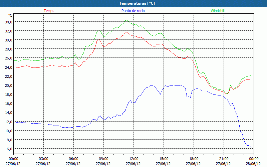Image resolution: width=267 pixels, height=167 pixels.
Task: Click the red Temp. curve peak near 11:00
Action: (x=126, y=32)
